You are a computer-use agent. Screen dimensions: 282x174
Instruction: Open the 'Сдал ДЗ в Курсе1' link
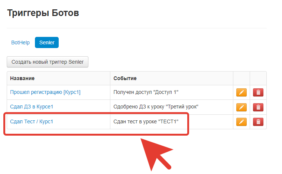[x=32, y=107]
